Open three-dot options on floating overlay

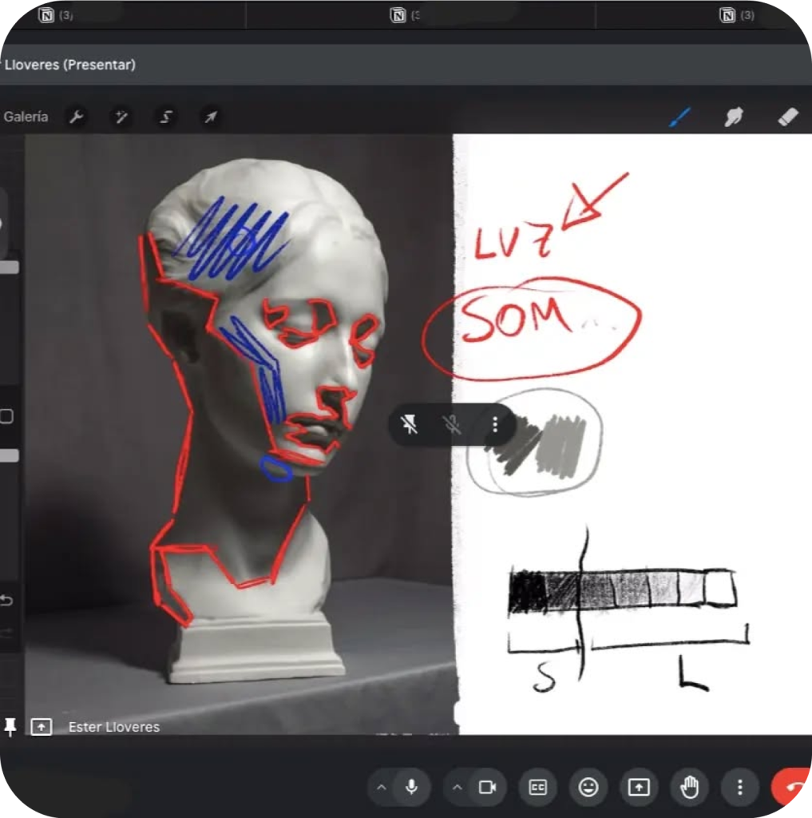(x=495, y=424)
